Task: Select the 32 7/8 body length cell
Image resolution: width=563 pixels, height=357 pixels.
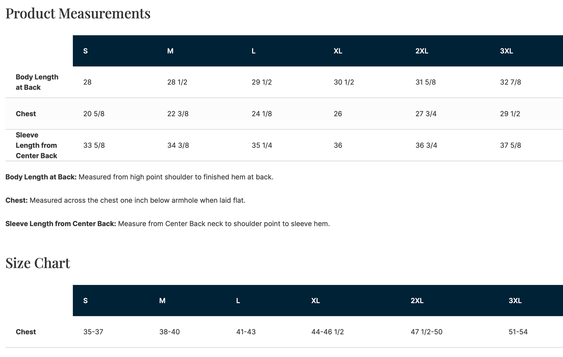Action: [x=510, y=82]
